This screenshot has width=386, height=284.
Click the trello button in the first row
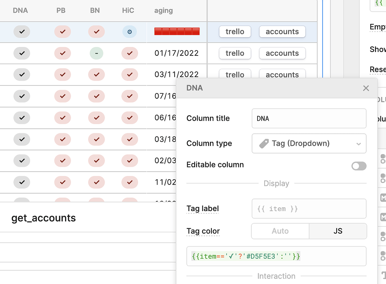(235, 32)
